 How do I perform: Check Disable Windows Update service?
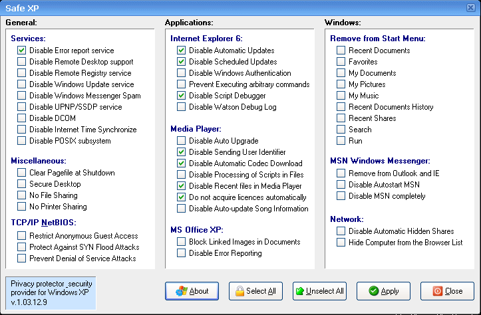tap(22, 84)
